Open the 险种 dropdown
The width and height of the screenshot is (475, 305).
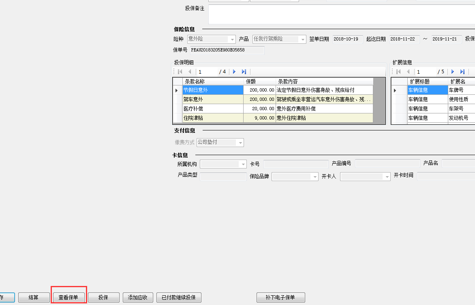point(232,39)
